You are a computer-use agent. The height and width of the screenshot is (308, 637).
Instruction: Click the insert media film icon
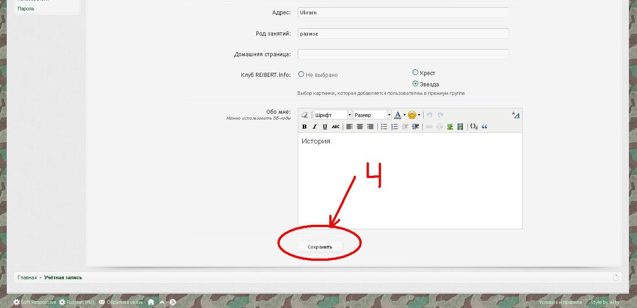pyautogui.click(x=460, y=127)
